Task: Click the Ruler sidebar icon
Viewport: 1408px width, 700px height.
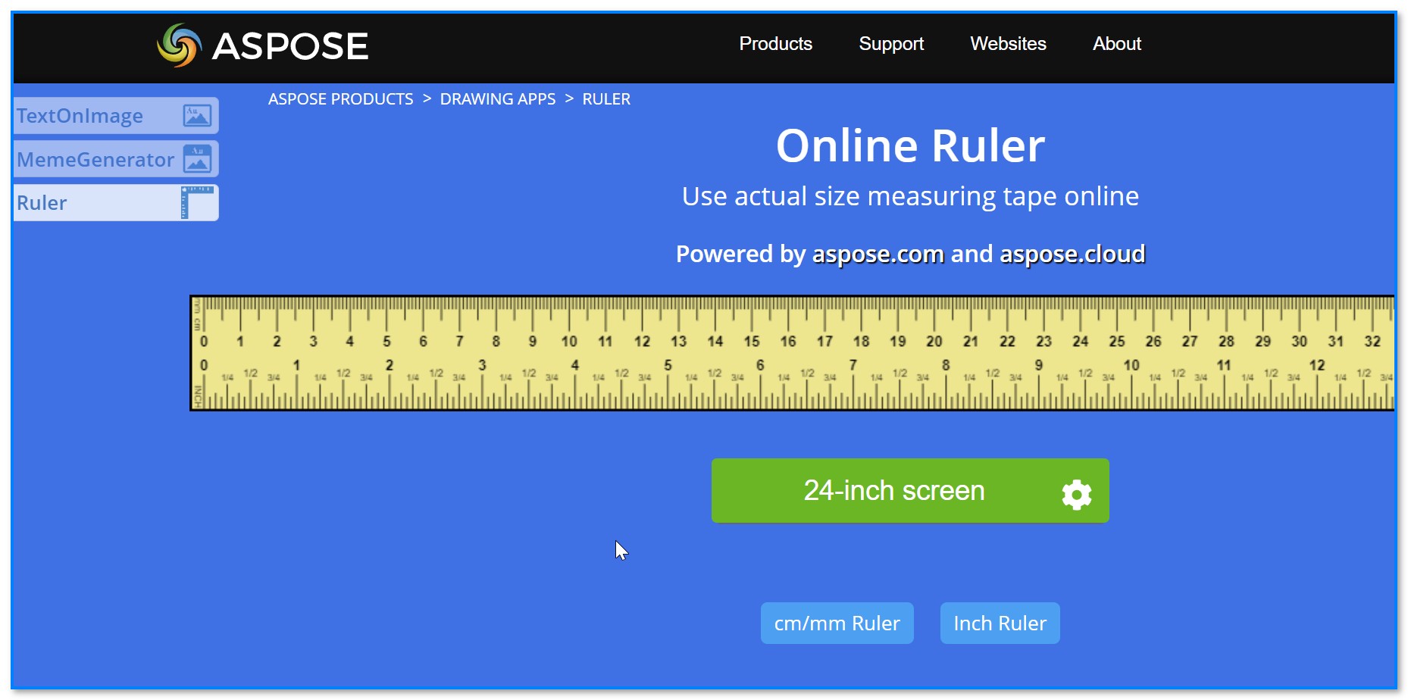Action: (198, 203)
